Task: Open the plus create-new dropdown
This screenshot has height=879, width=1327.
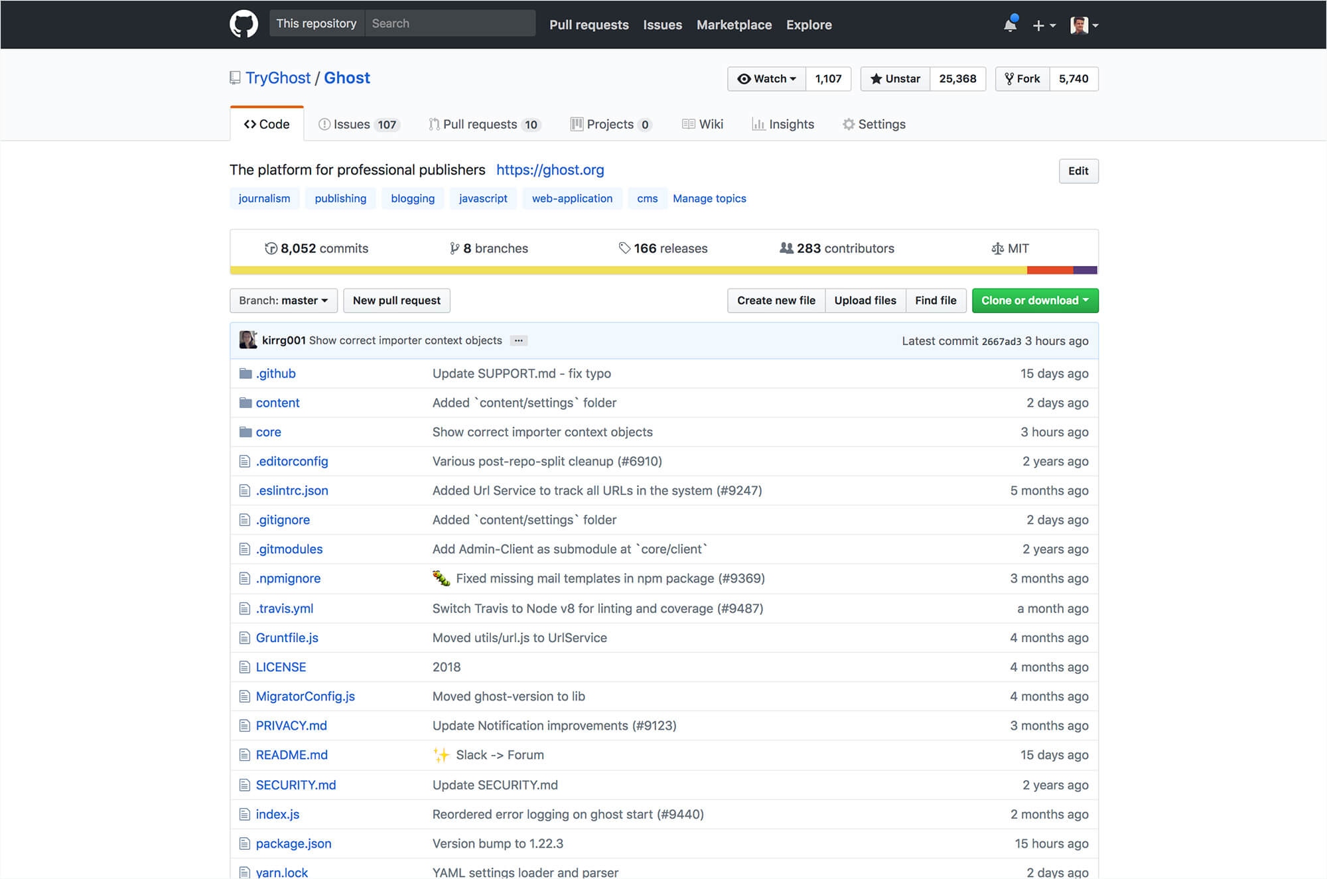Action: point(1044,25)
